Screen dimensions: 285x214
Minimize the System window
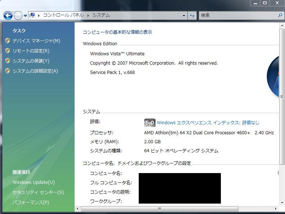click(x=255, y=3)
